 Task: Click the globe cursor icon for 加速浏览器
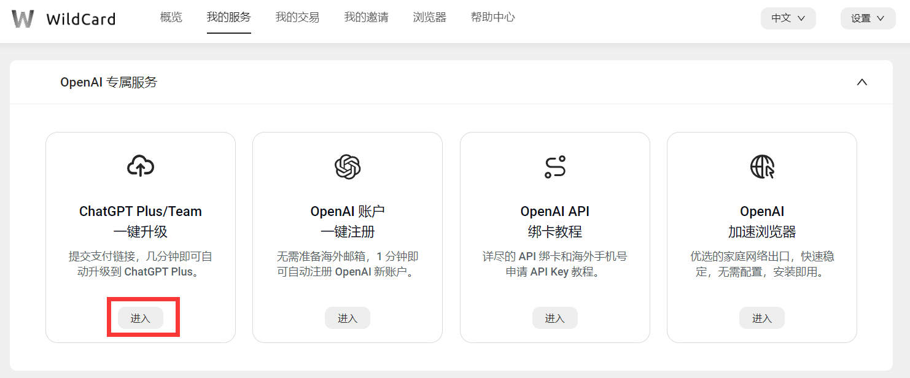(762, 166)
